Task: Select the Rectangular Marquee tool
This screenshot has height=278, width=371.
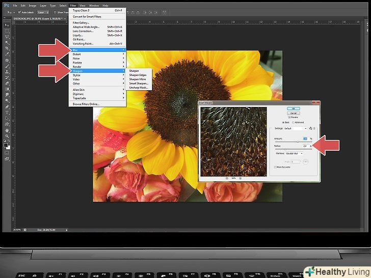Action: pyautogui.click(x=7, y=31)
